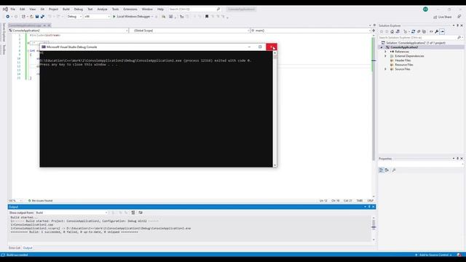Click View Code icon in Solution Explorer
Screen dimensions: 466x262
point(431,31)
